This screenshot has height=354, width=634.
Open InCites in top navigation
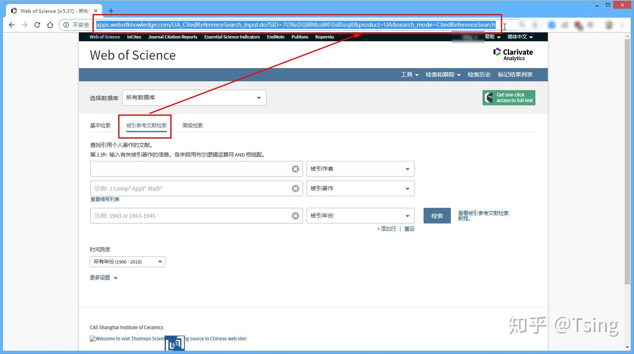click(134, 37)
